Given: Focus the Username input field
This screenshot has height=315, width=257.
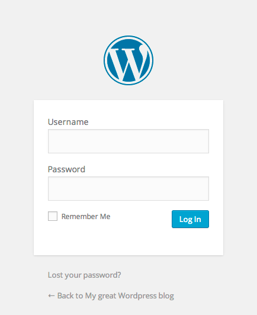Looking at the screenshot, I should pos(128,142).
